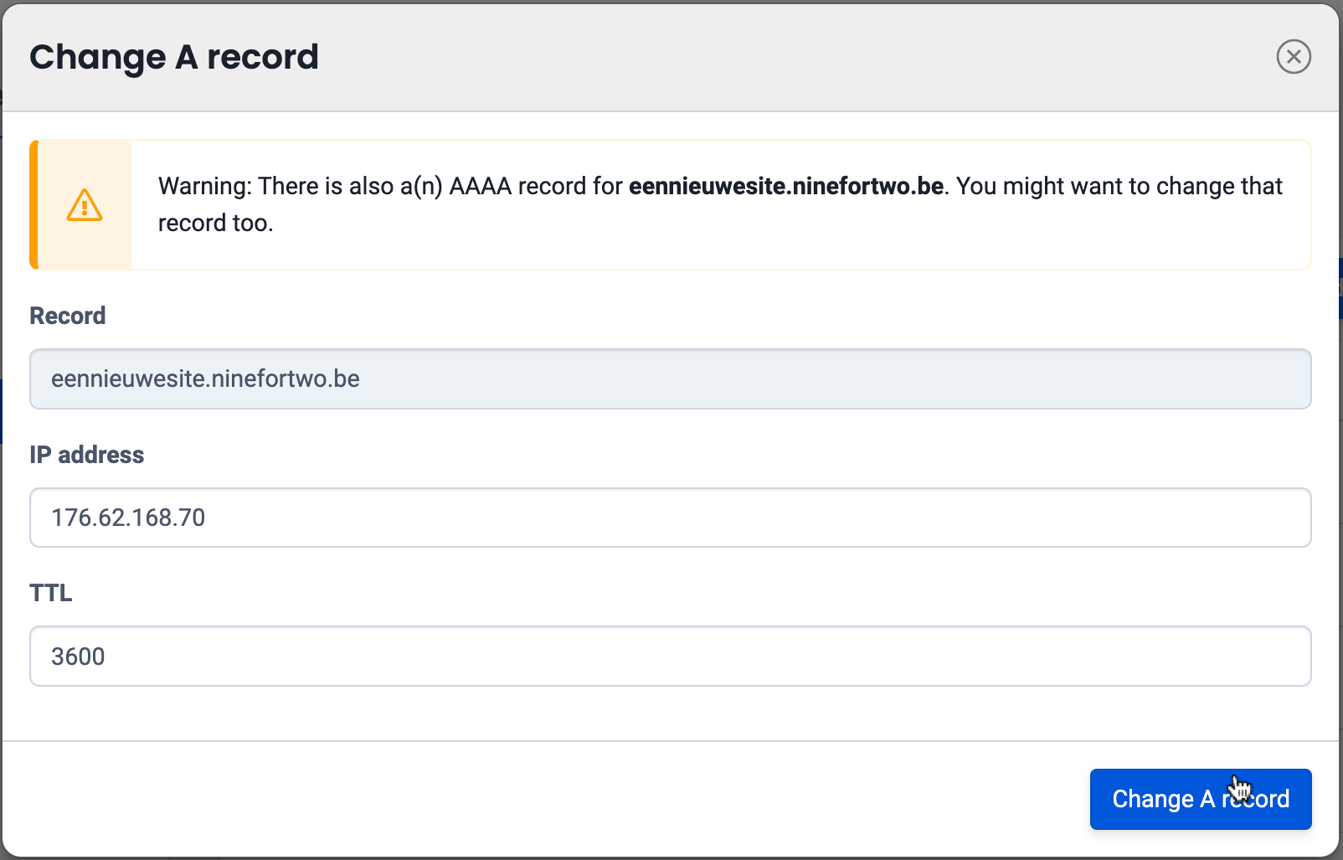Click the 3600 value text

pyautogui.click(x=78, y=657)
